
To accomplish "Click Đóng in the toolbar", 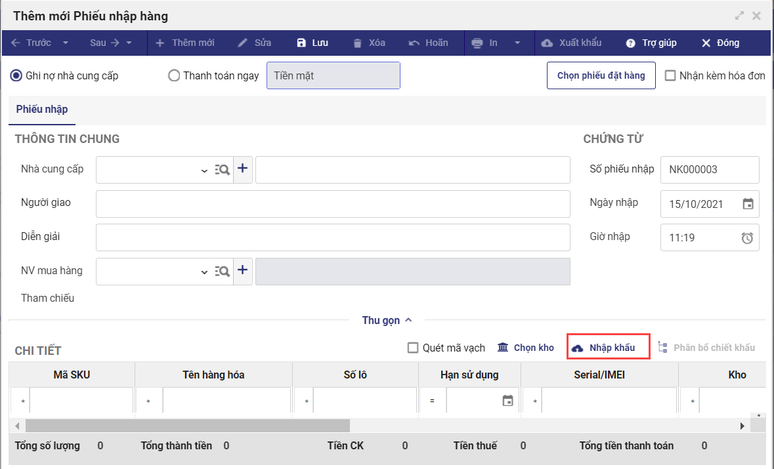I will click(720, 43).
